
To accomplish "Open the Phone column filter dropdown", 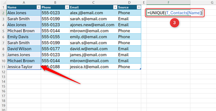I will click(67, 7).
